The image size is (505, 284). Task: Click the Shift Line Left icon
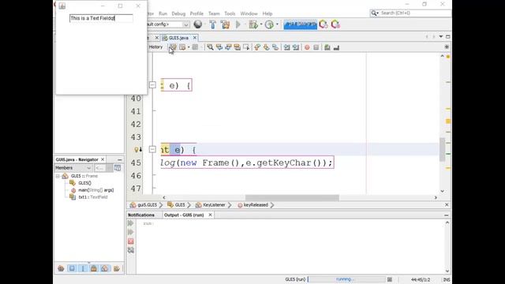(286, 47)
